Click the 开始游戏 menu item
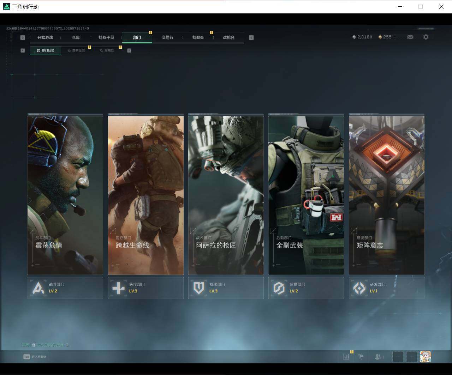Viewport: 452px width, 375px height. point(45,37)
